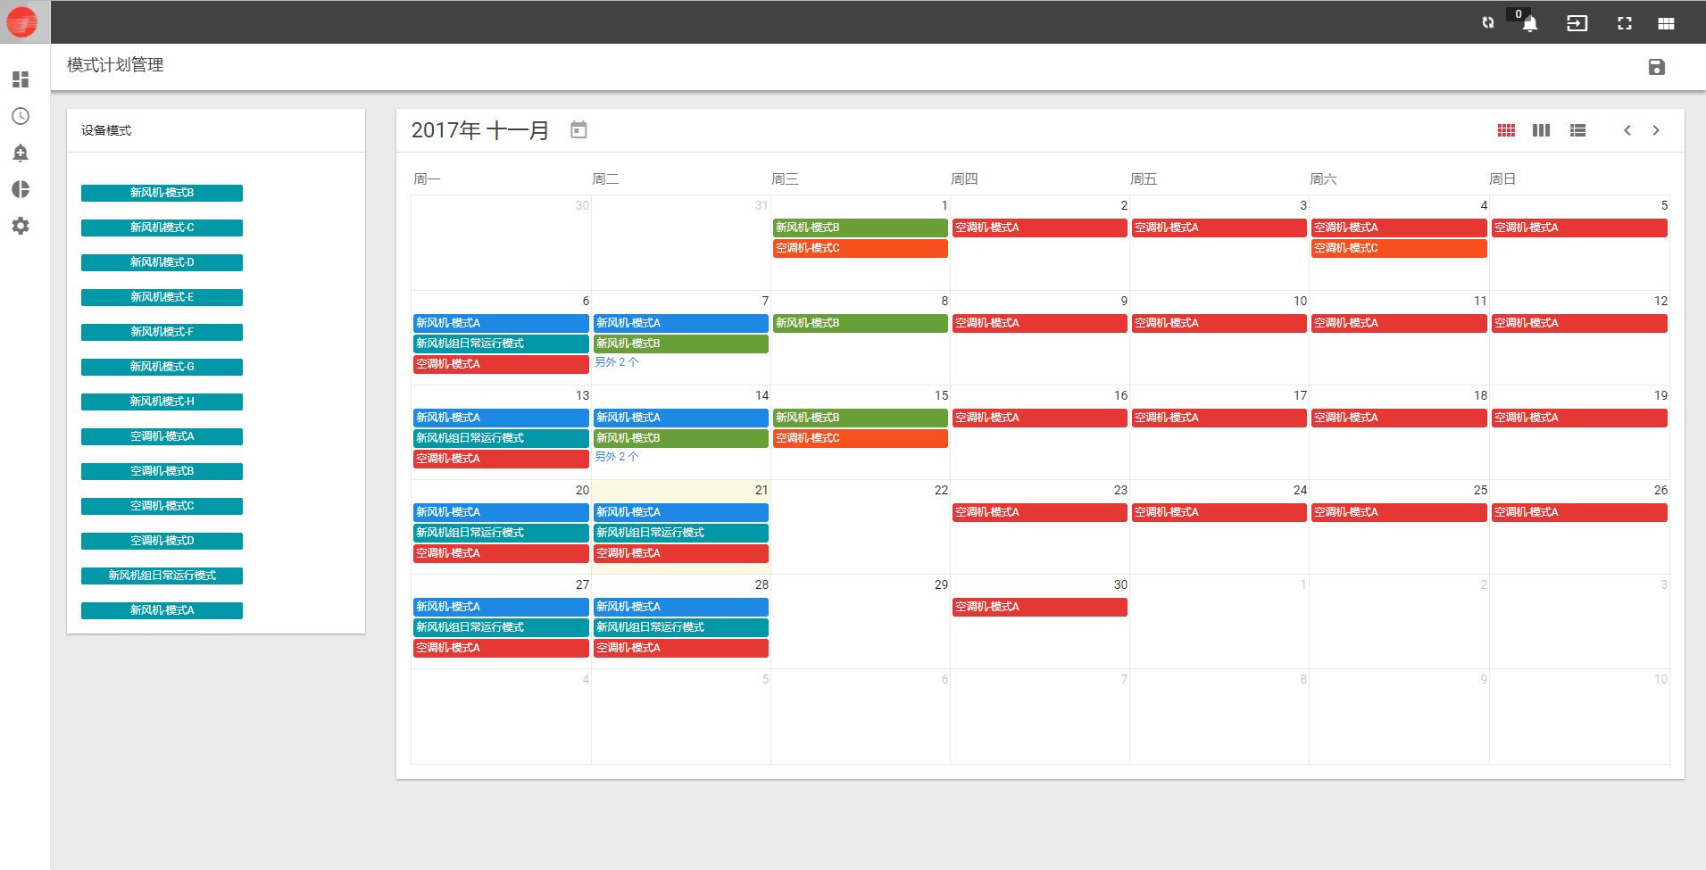Open date picker beside 2017年 十一月
1706x870 pixels.
pyautogui.click(x=578, y=130)
